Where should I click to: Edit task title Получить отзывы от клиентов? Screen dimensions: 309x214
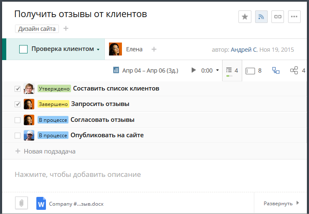[81, 14]
